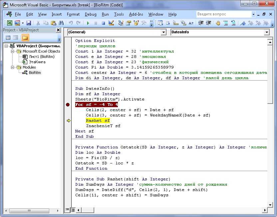Open the help question box dropdown arrow

pos(253,14)
